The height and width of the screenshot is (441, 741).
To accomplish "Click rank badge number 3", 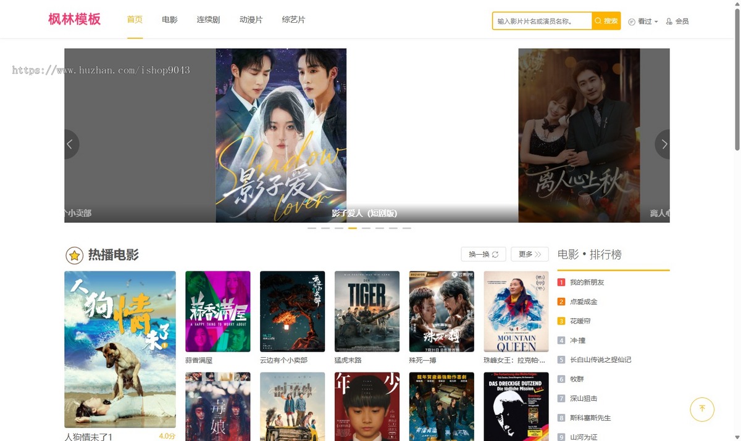I will 561,321.
